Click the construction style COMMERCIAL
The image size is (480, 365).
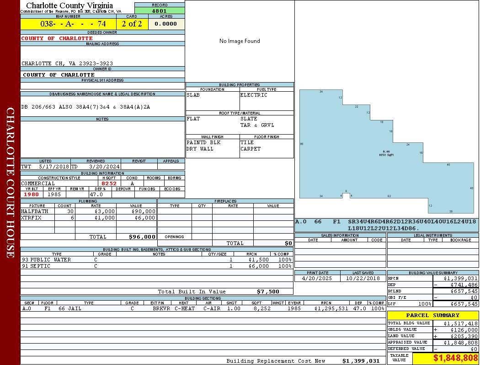[38, 183]
